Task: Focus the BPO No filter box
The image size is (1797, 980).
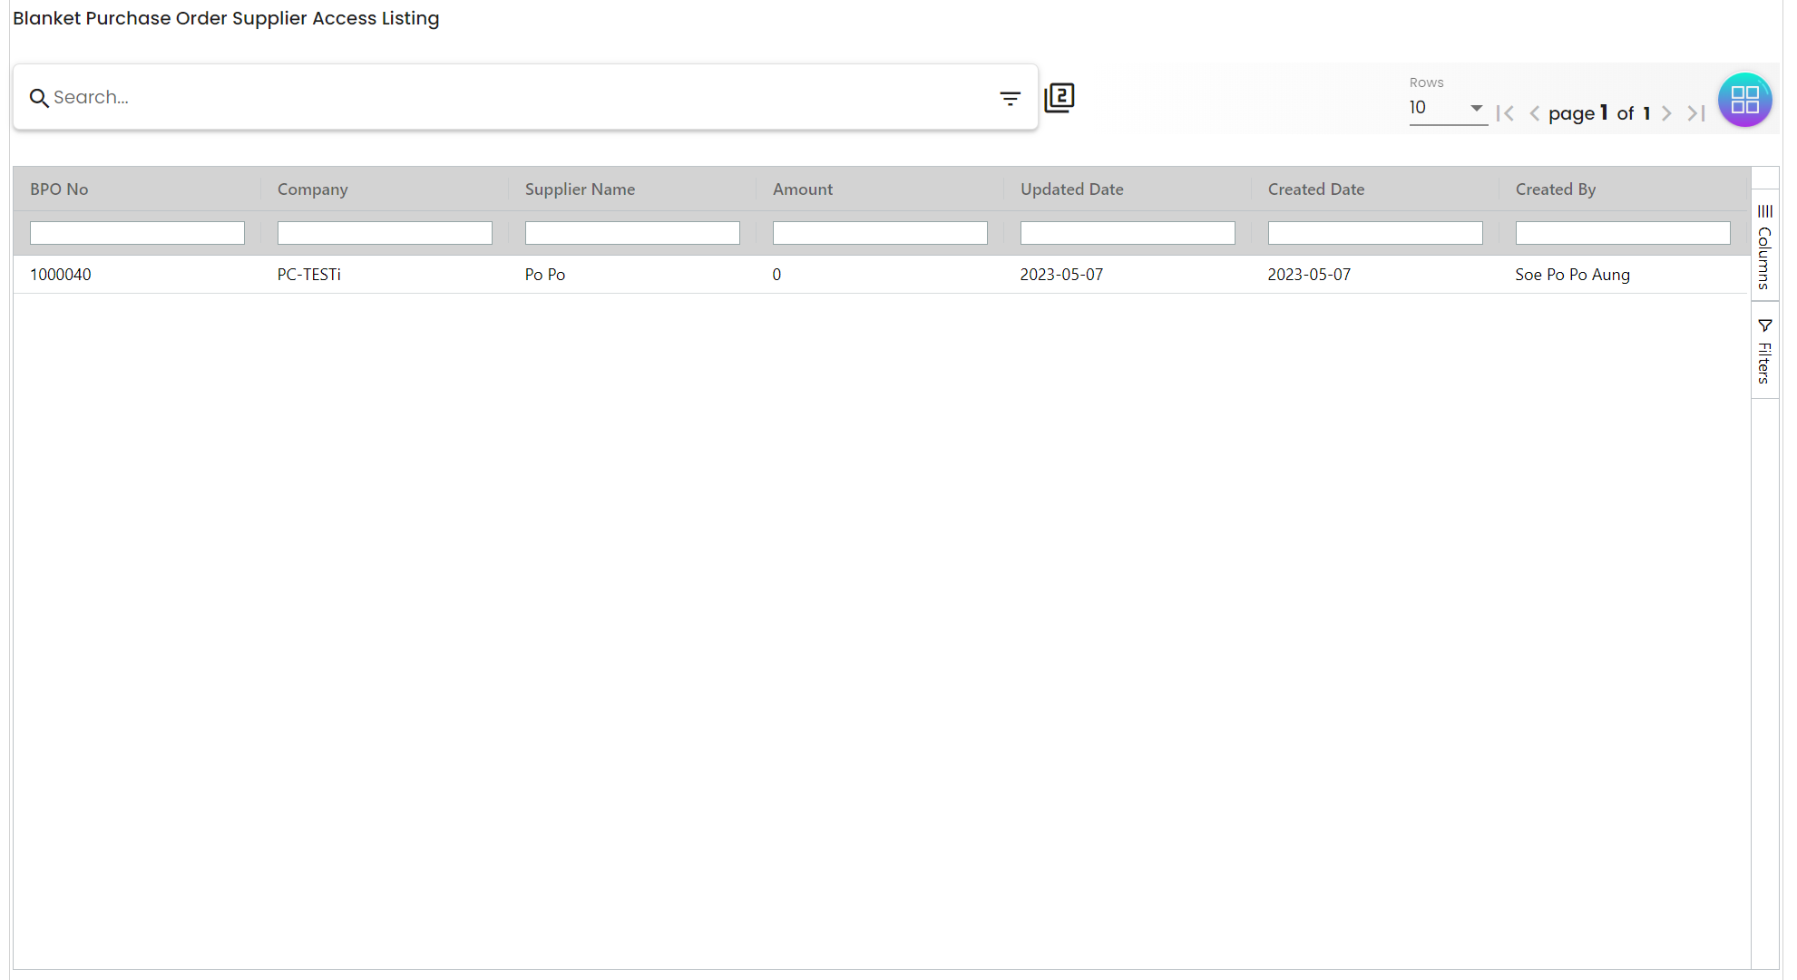Action: [137, 233]
